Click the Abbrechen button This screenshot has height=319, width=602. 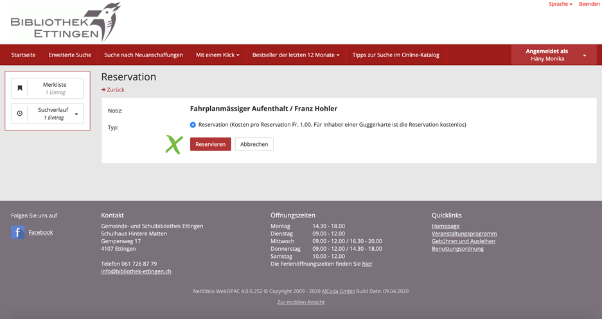(x=254, y=144)
